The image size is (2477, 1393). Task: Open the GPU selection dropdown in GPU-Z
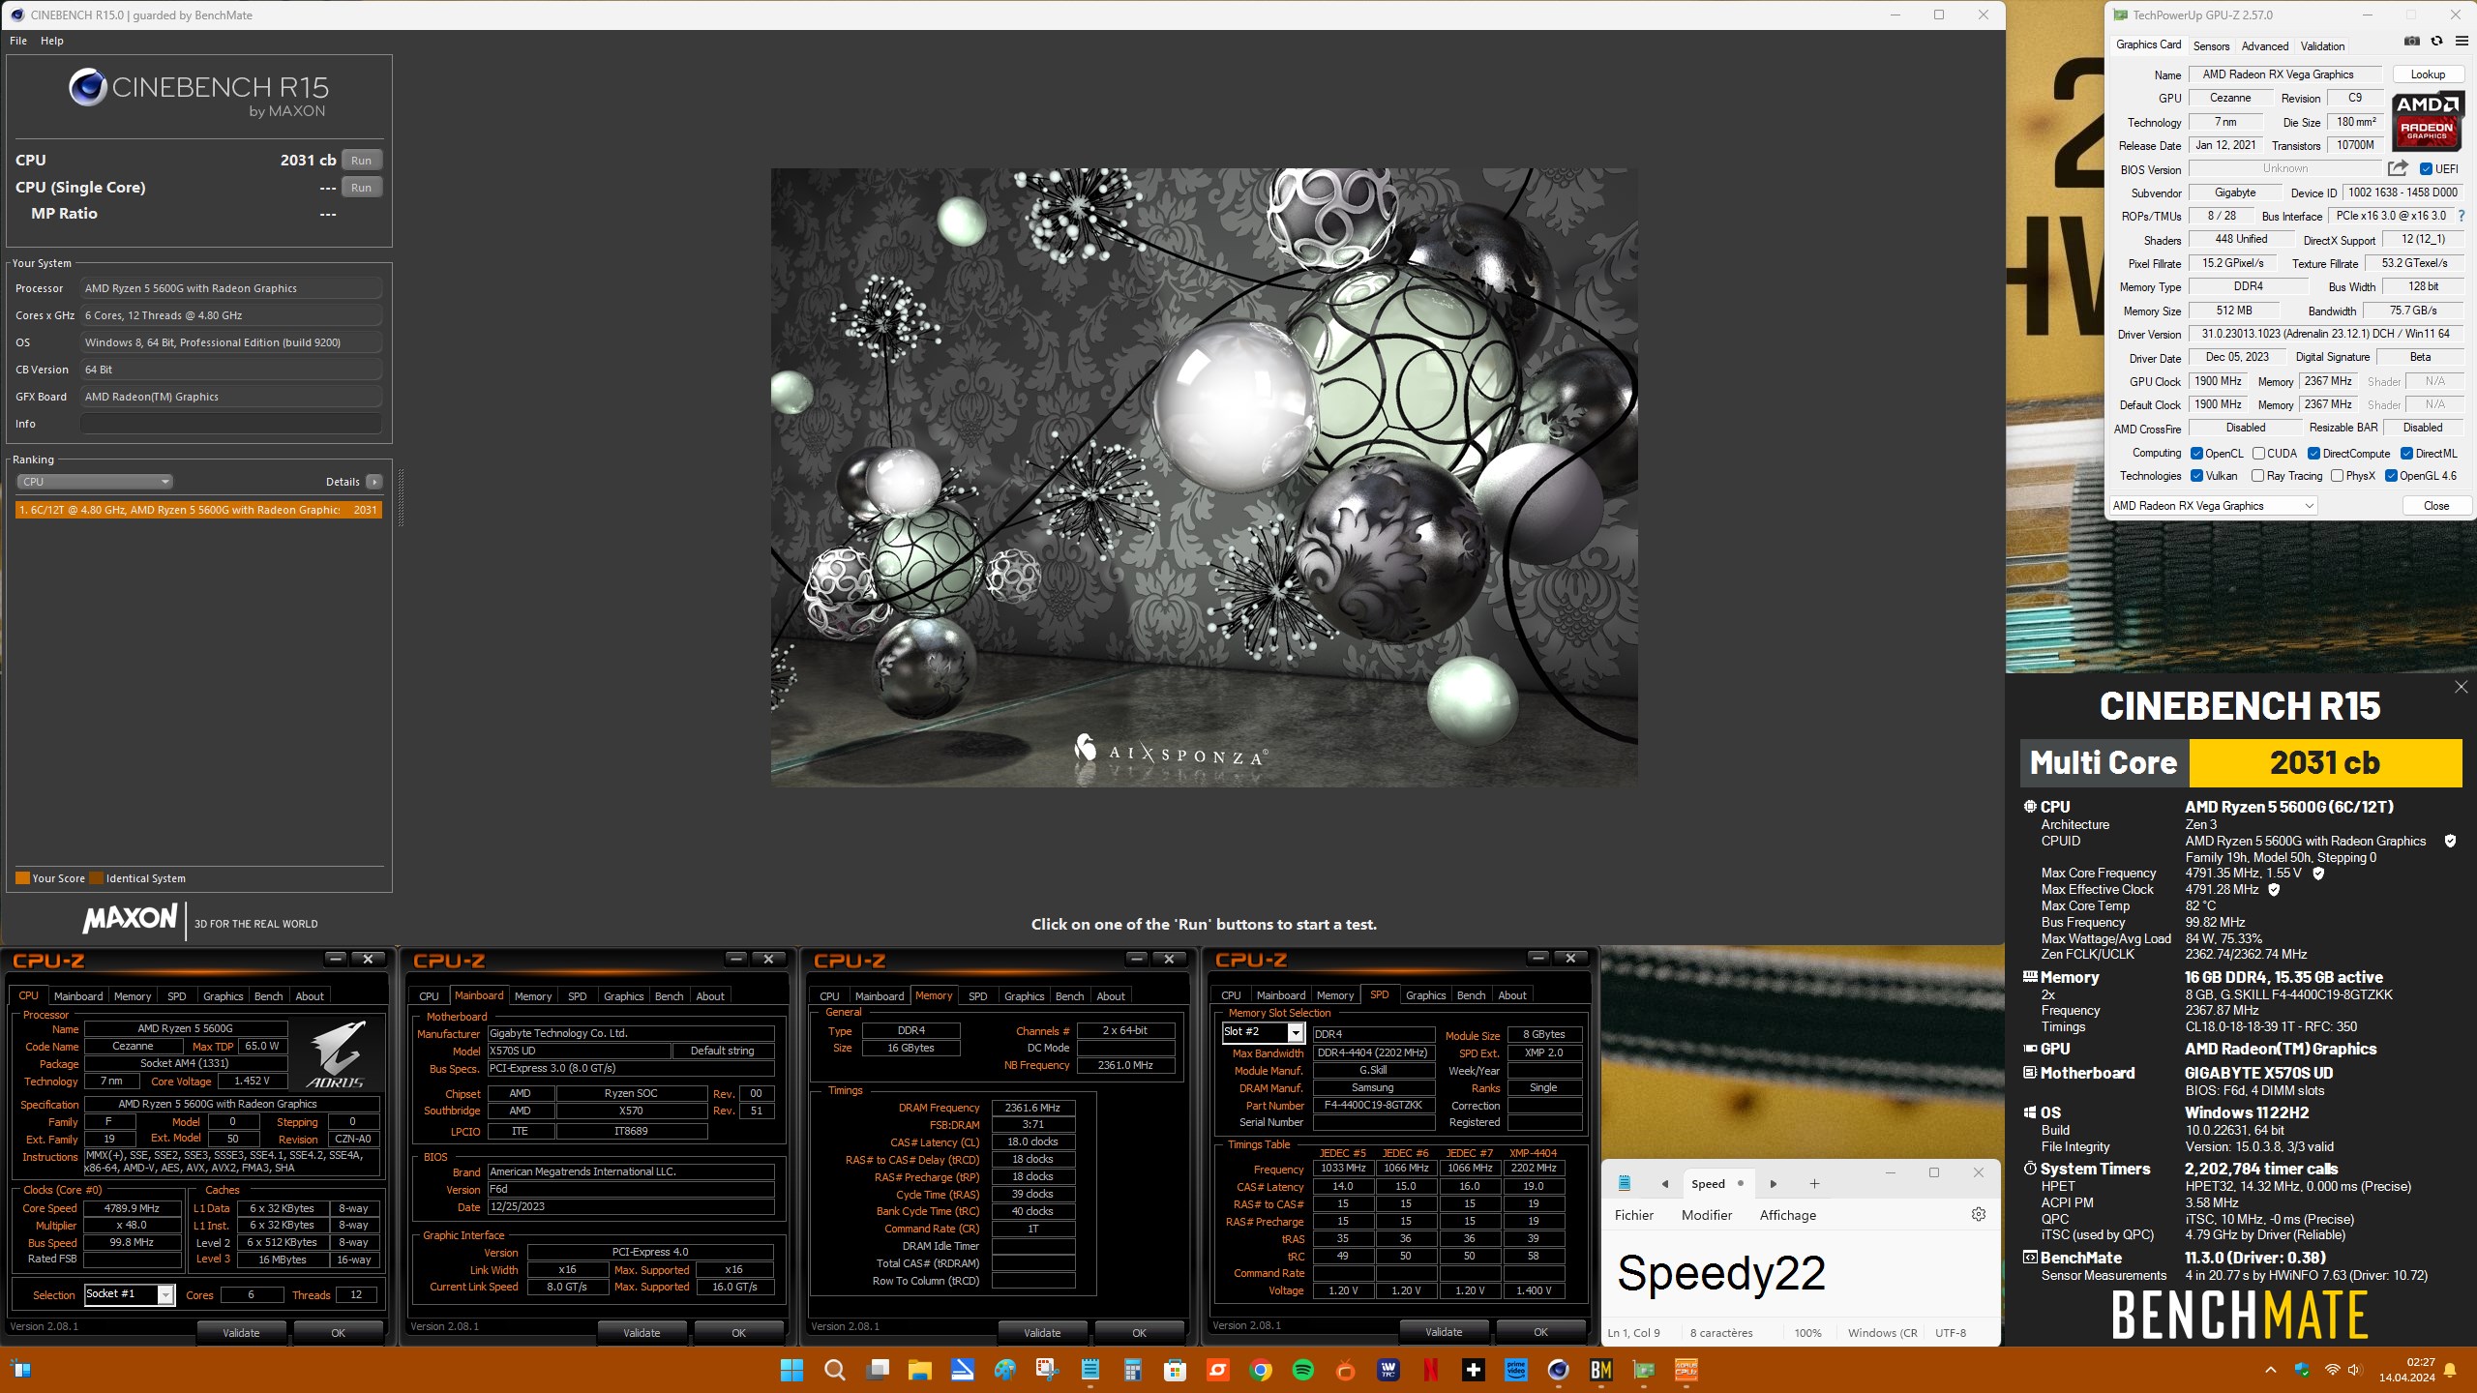tap(2213, 506)
